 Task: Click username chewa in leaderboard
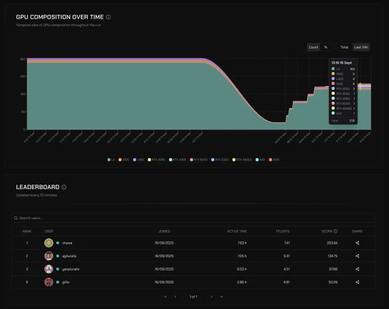click(x=67, y=243)
